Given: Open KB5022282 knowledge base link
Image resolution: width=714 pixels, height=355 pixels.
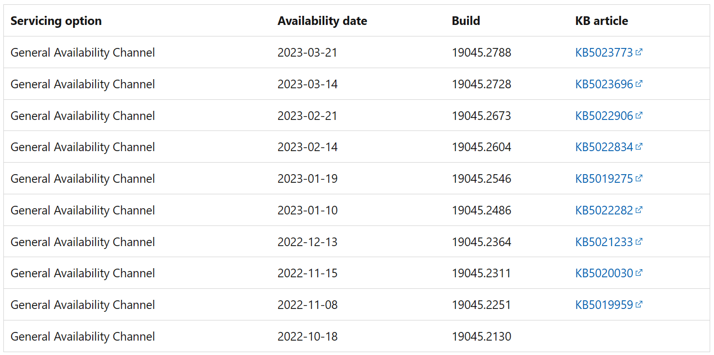Looking at the screenshot, I should pyautogui.click(x=604, y=210).
